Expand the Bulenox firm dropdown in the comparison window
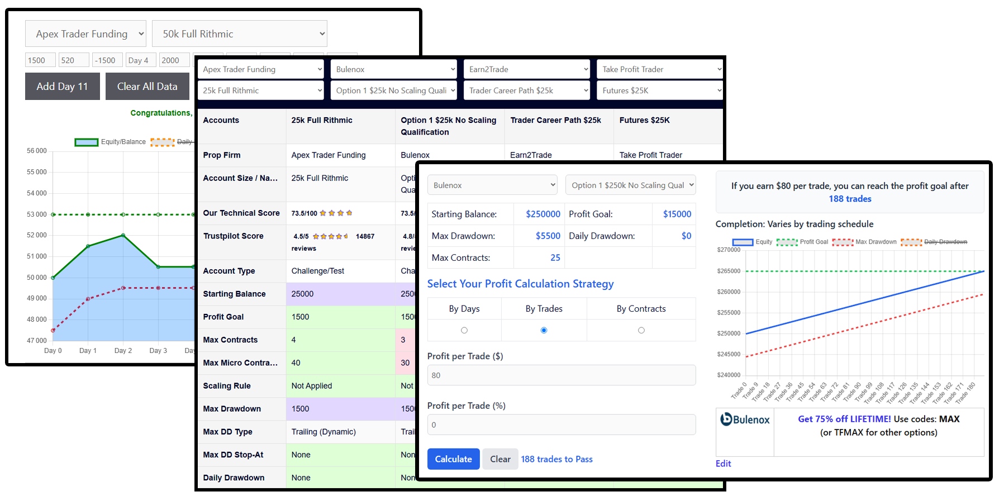Viewport: 1004px width, 501px height. click(x=394, y=69)
